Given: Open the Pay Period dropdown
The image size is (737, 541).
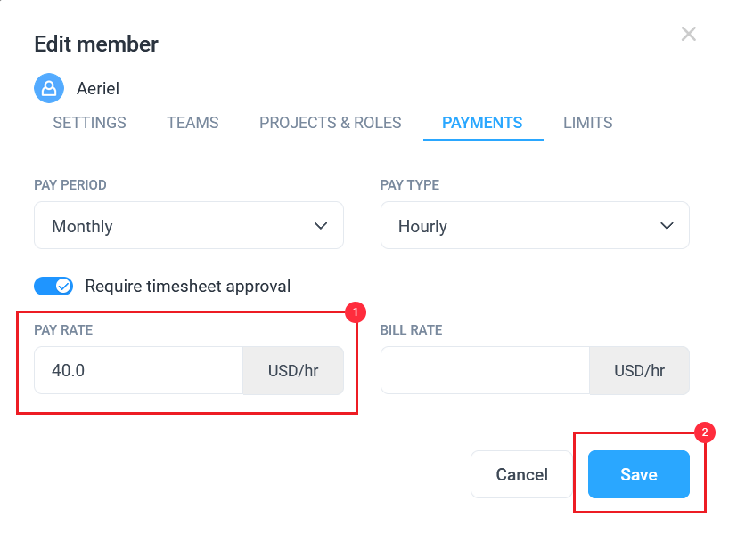Looking at the screenshot, I should coord(188,225).
